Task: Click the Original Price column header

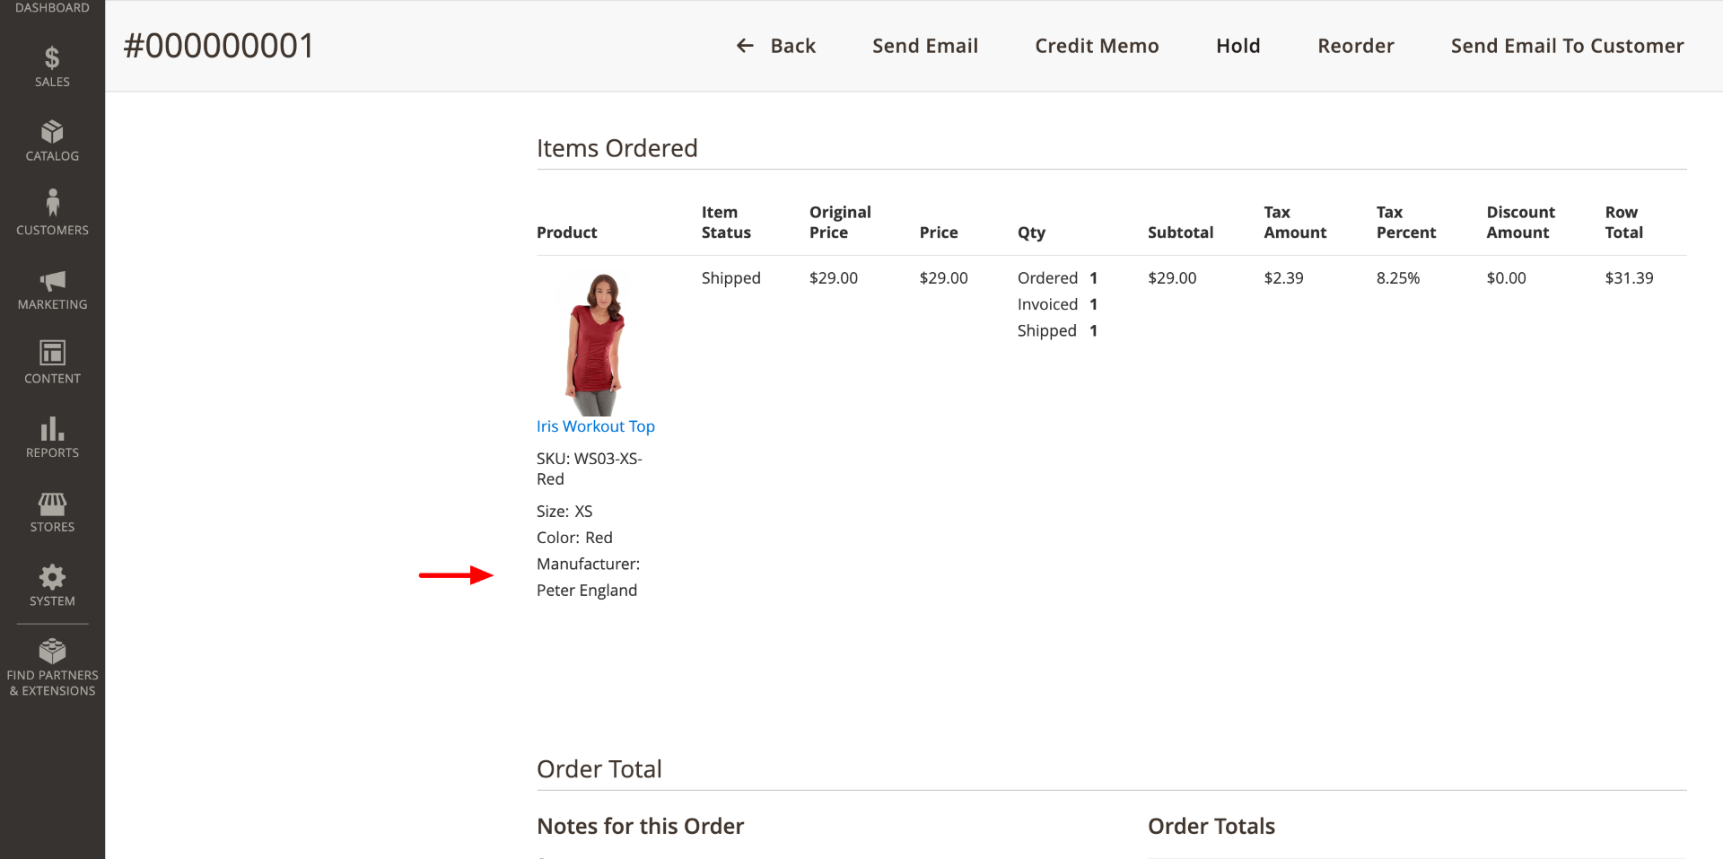Action: tap(840, 223)
